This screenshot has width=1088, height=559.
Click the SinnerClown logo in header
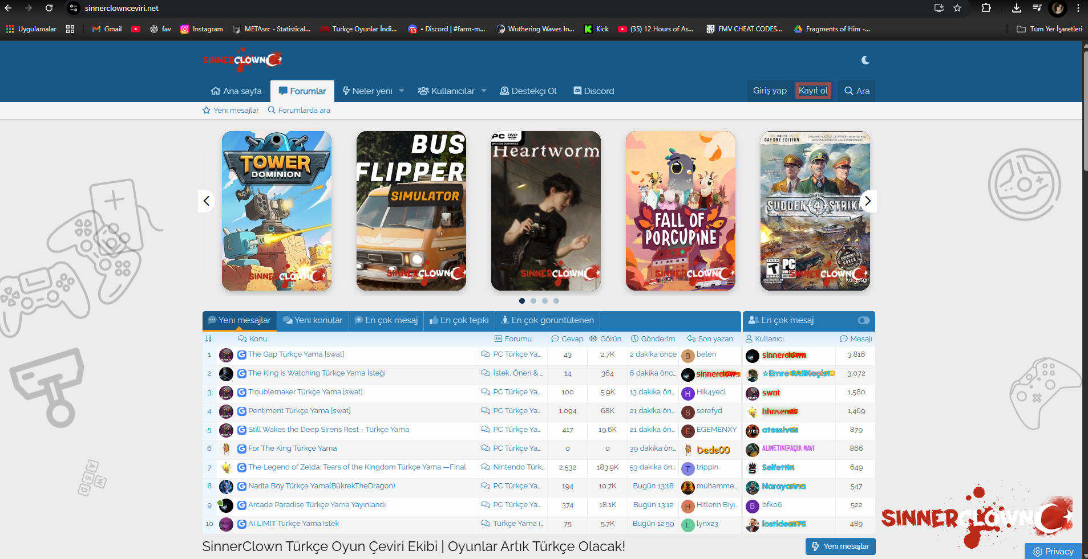pos(242,60)
